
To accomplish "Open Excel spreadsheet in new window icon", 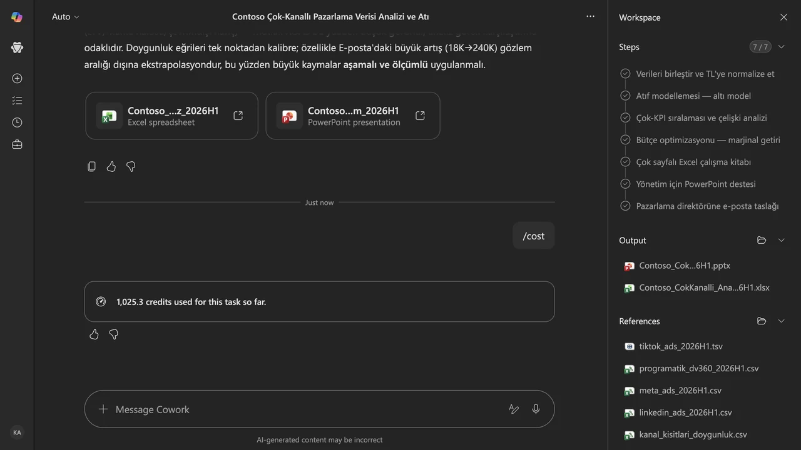I will click(x=238, y=116).
